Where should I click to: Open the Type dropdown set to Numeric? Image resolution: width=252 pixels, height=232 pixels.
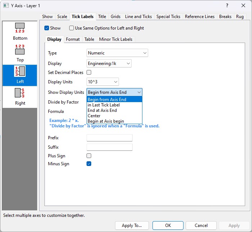click(x=117, y=53)
